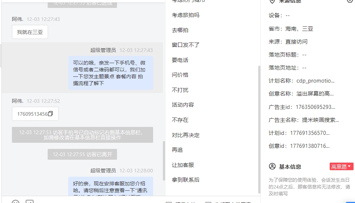Choose the 再追 quick reply

[x=177, y=150]
